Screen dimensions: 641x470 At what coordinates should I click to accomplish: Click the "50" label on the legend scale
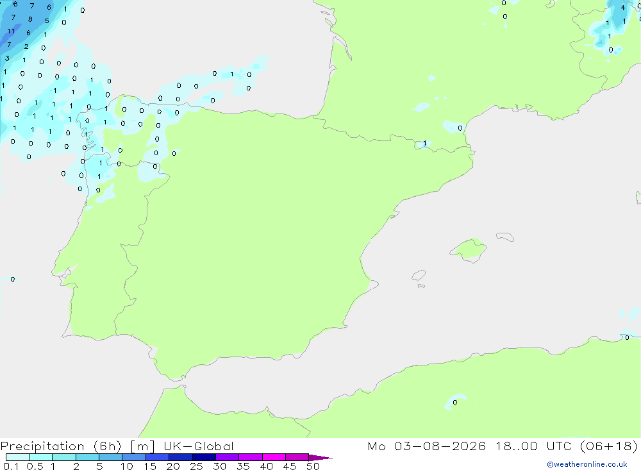(313, 466)
